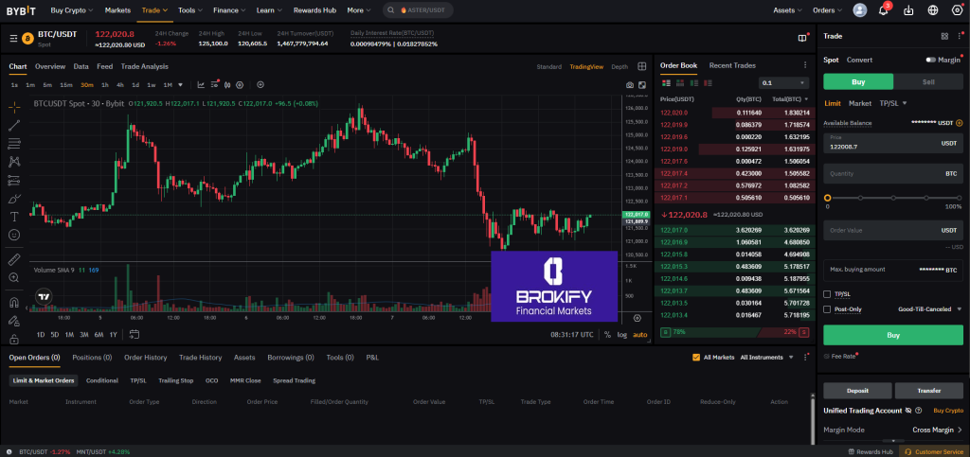Viewport: 970px width, 457px height.
Task: Open the download app icon
Action: [908, 10]
